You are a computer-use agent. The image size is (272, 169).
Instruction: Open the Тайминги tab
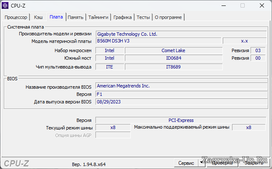(x=99, y=17)
